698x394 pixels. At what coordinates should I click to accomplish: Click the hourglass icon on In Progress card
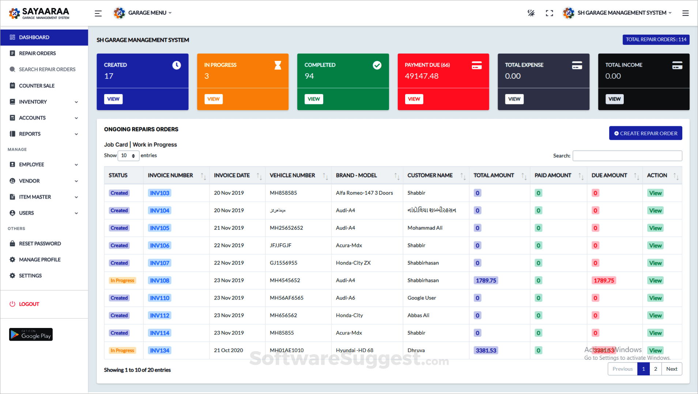278,65
